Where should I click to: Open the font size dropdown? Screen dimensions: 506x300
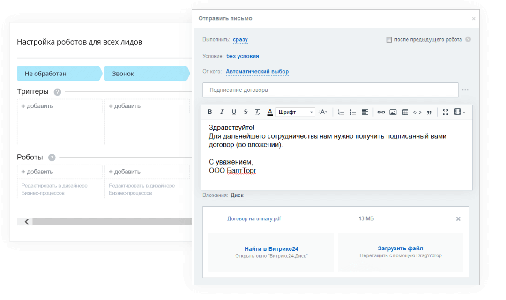(323, 112)
